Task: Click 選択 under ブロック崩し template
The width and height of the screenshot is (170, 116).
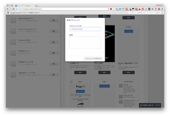Action: [104, 72]
